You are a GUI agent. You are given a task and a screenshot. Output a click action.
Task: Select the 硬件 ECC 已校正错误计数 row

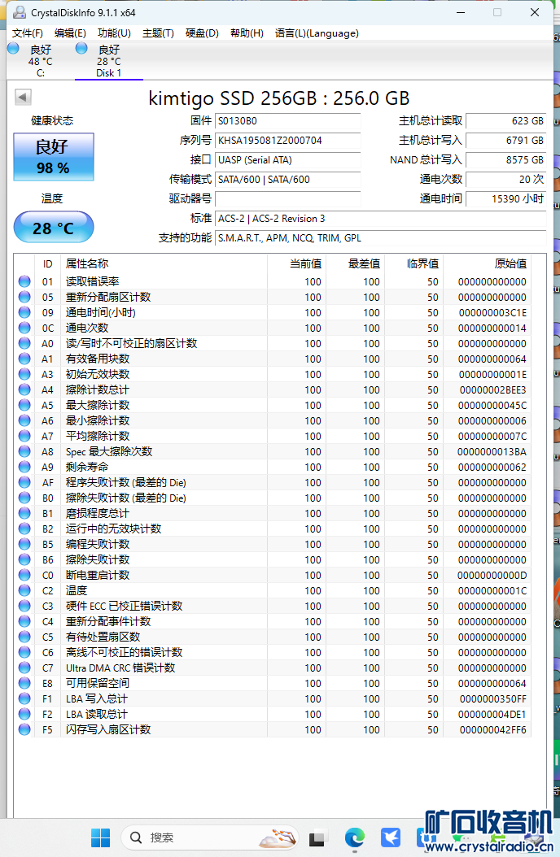click(x=273, y=606)
